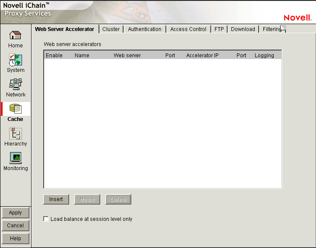Click the Delete button
This screenshot has height=248, width=316.
118,199
